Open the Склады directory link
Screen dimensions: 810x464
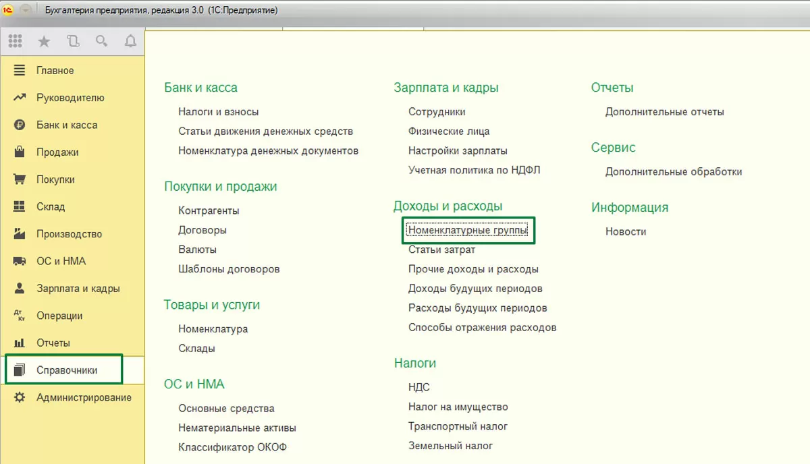point(197,349)
